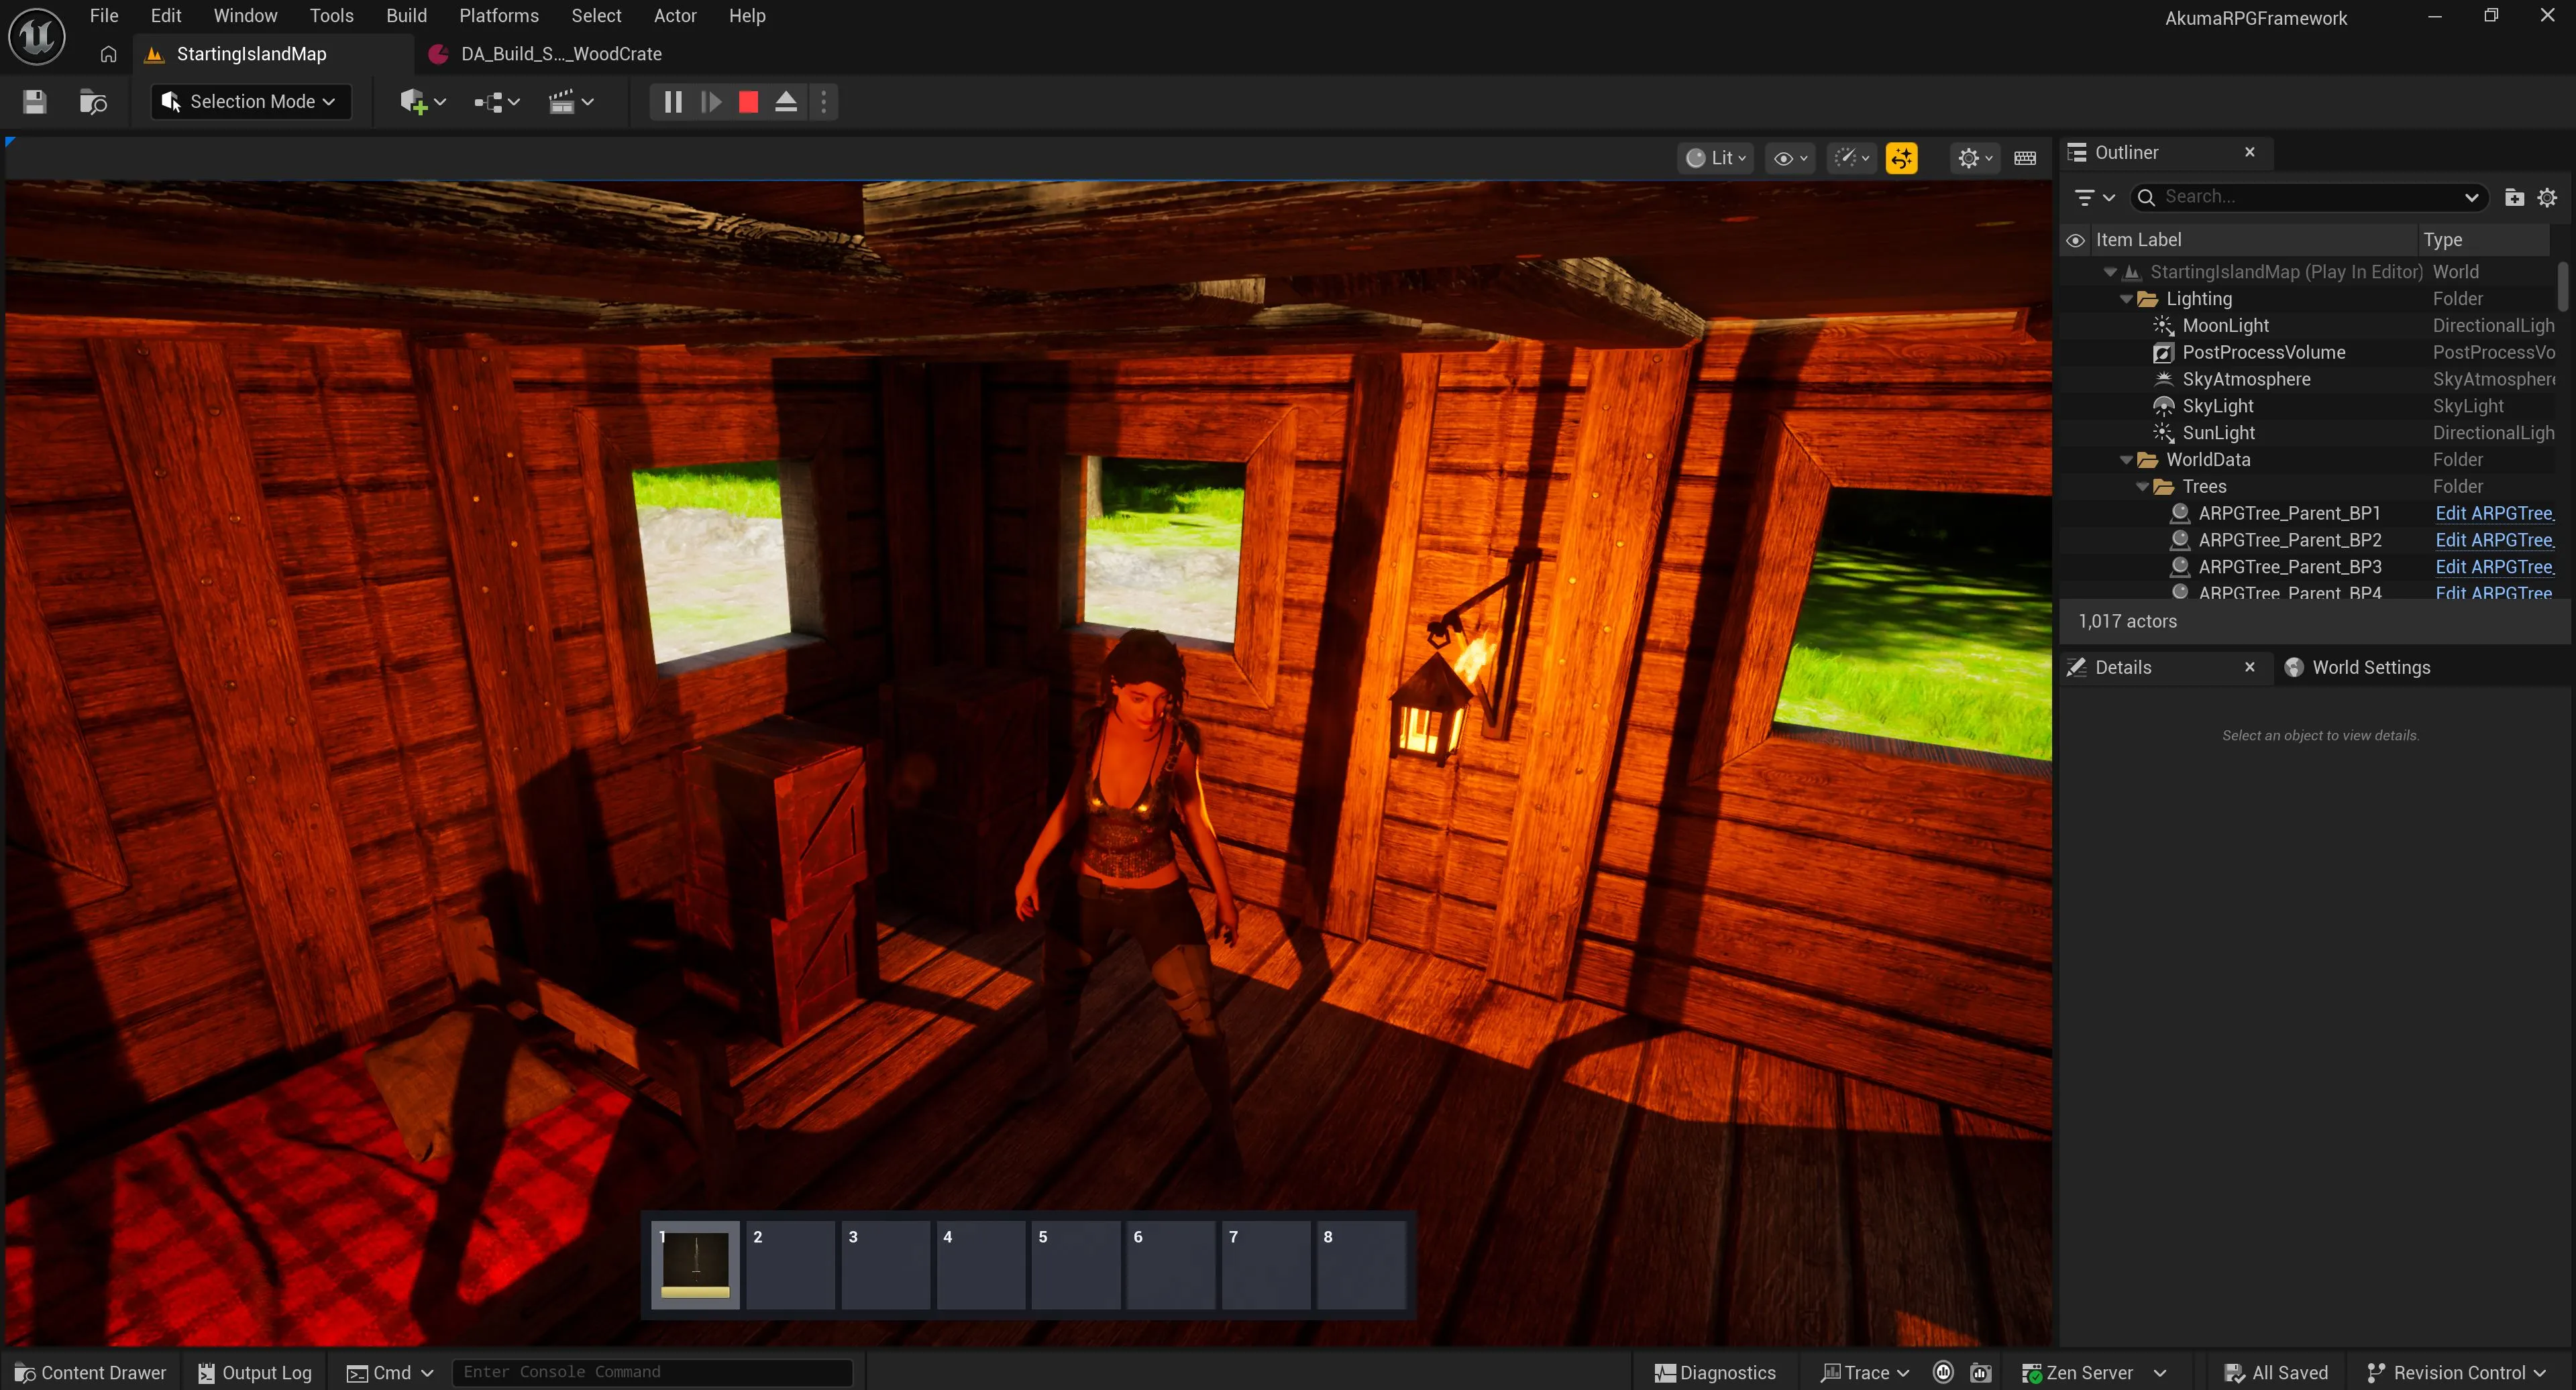This screenshot has width=2576, height=1390.
Task: Open play options three-dot menu
Action: (x=823, y=102)
